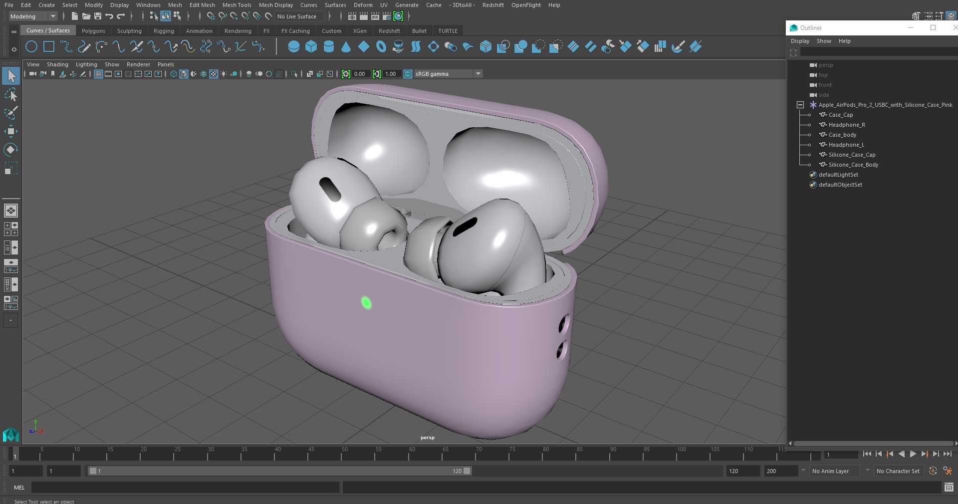Toggle viewport wireframe shading cube
The image size is (958, 504).
click(174, 74)
